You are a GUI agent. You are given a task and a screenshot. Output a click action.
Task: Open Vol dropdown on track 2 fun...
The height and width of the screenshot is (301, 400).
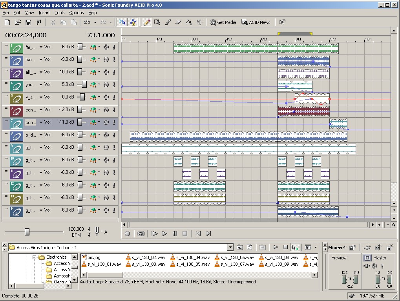pos(41,60)
